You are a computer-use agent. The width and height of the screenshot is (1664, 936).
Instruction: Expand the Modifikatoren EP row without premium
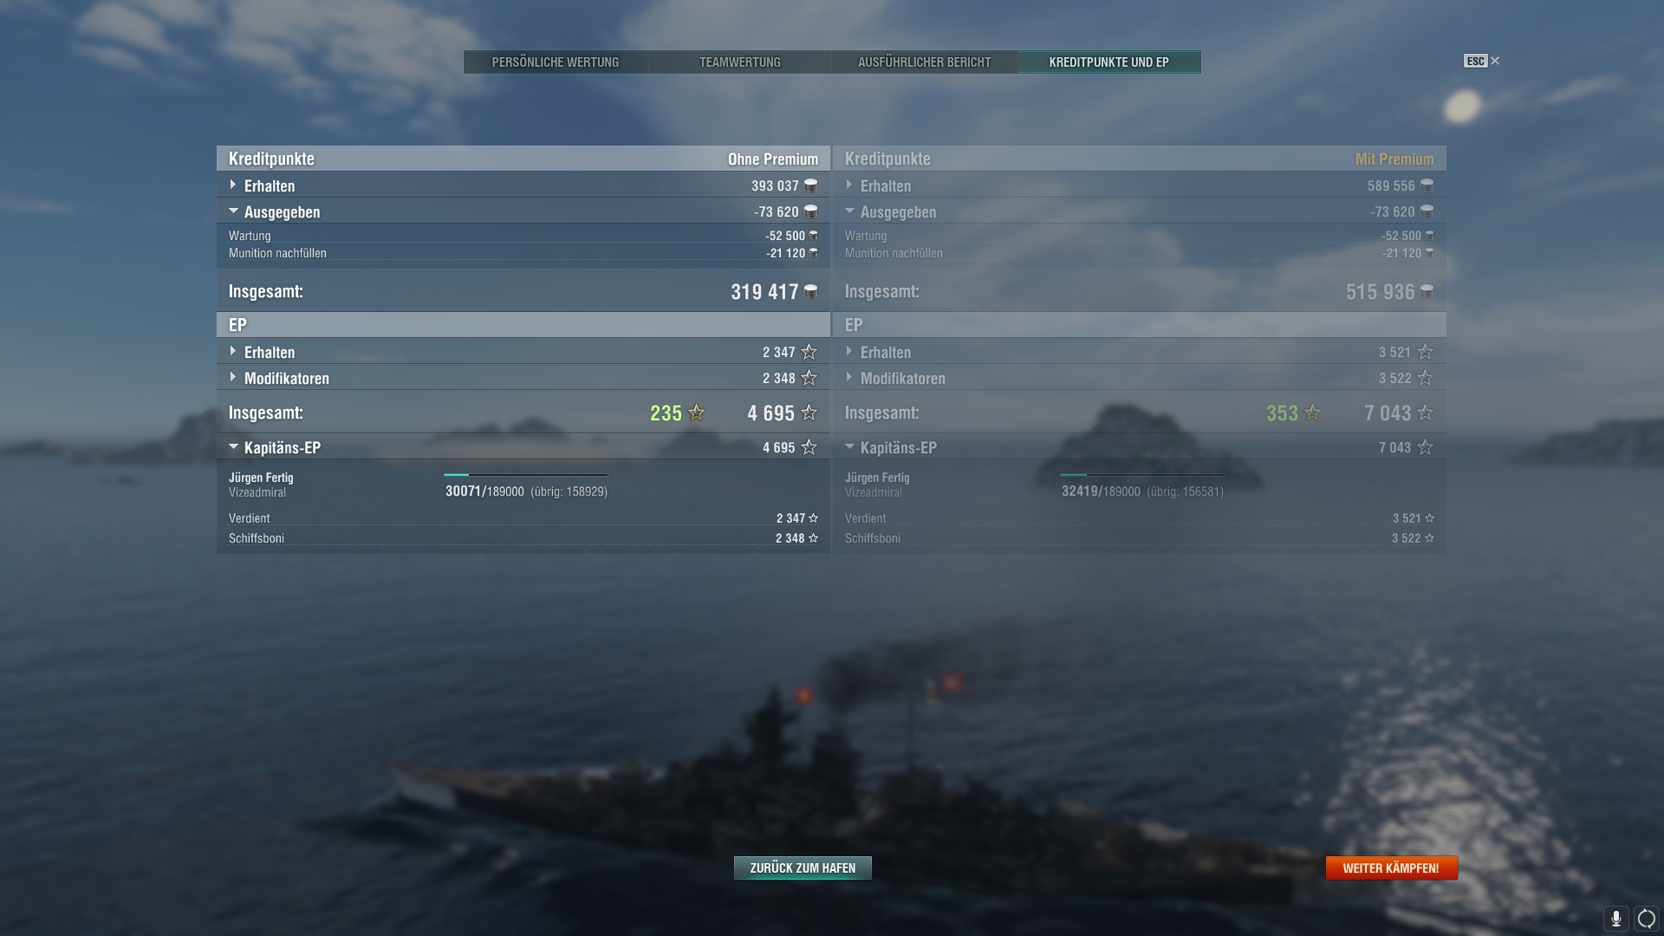(523, 378)
